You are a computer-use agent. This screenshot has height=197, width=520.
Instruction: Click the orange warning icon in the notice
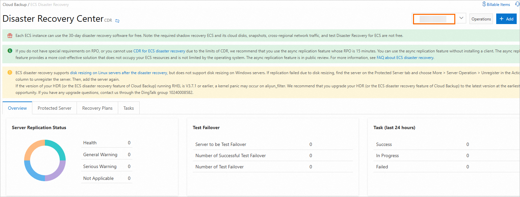(10, 72)
